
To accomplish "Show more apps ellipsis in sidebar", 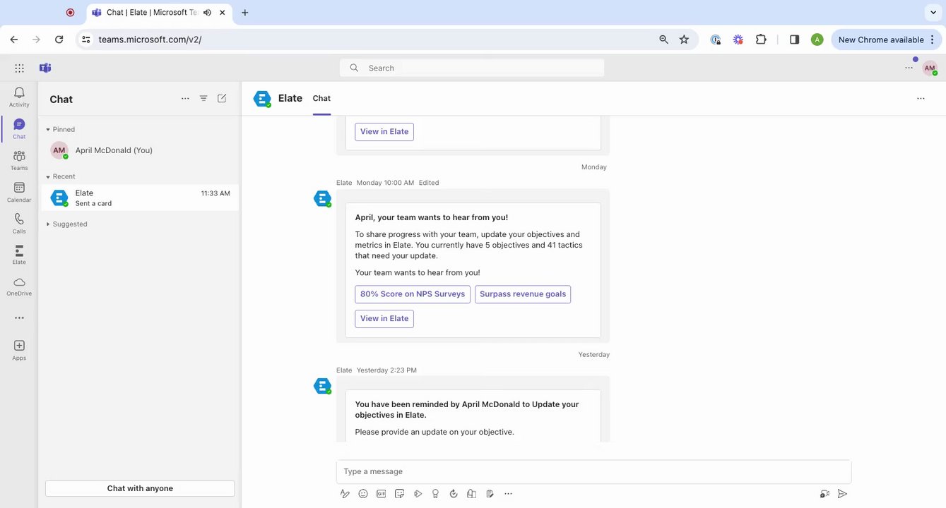I will [19, 318].
